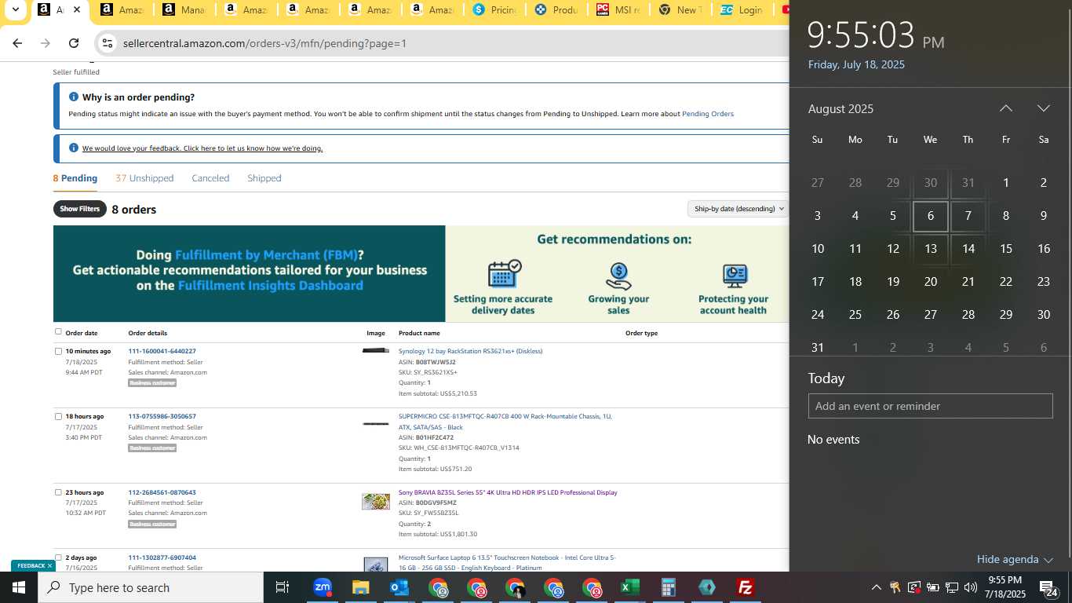Open order 113-0755986-3050657 link
This screenshot has height=603, width=1072.
(162, 416)
